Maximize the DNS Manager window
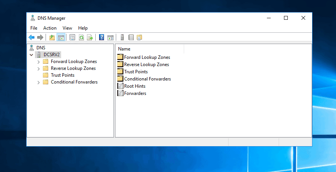336x172 pixels. tap(286, 18)
